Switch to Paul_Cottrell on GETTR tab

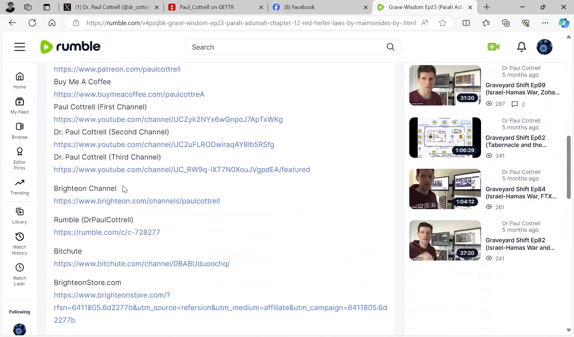[207, 7]
